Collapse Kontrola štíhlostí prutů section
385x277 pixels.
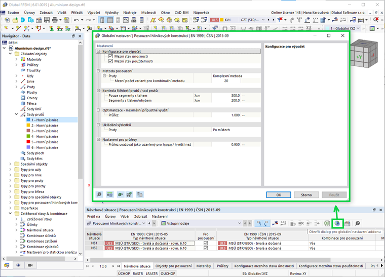[98, 91]
